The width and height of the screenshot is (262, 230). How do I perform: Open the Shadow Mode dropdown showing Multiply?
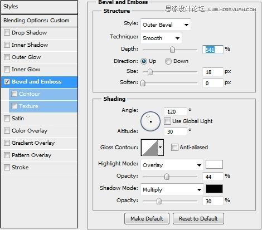tap(172, 189)
